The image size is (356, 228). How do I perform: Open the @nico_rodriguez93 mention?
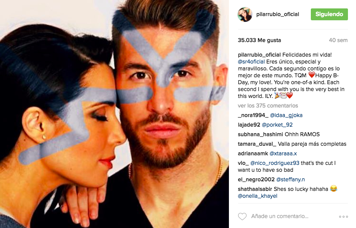[x=275, y=163]
